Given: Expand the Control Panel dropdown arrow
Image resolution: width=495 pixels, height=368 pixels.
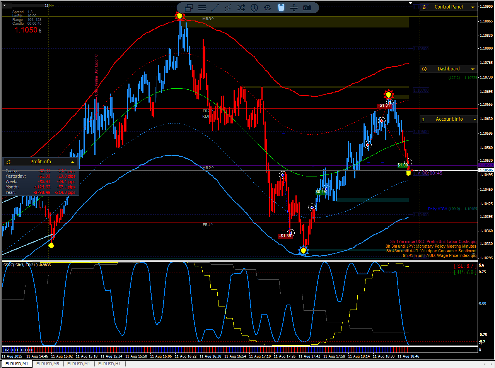Looking at the screenshot, I should click(x=473, y=7).
